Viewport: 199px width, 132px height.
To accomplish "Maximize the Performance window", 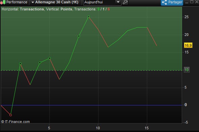I will click(192, 2).
